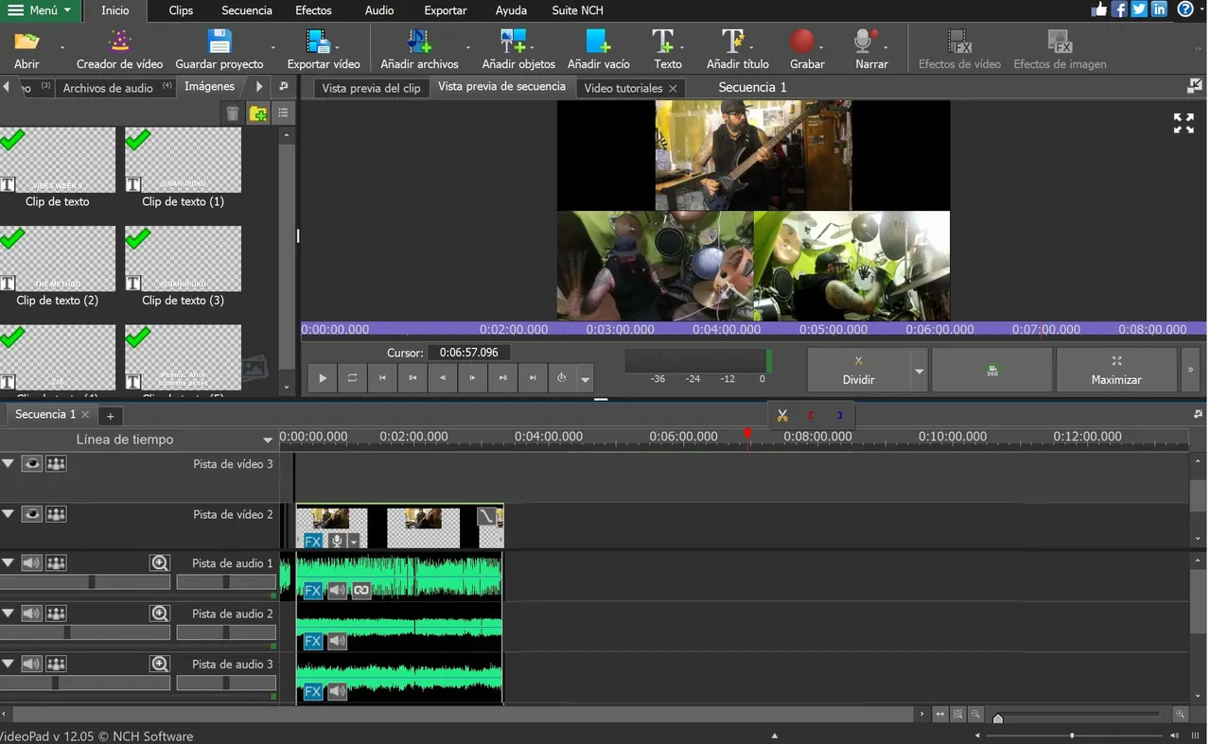Launch the Creador de vídeo wizard
This screenshot has height=744, width=1211.
119,42
